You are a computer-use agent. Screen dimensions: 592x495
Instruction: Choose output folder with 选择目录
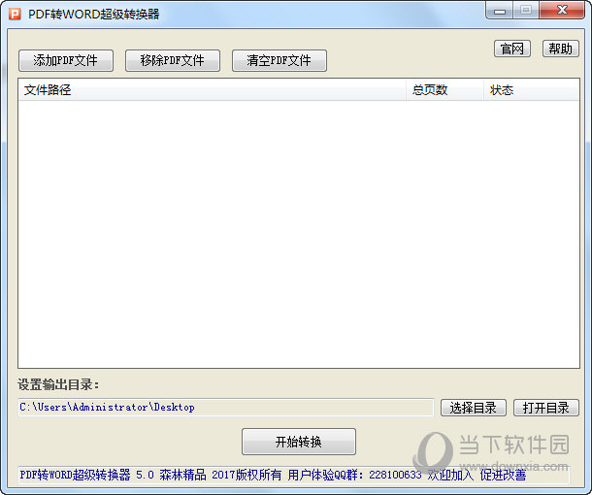pyautogui.click(x=474, y=408)
